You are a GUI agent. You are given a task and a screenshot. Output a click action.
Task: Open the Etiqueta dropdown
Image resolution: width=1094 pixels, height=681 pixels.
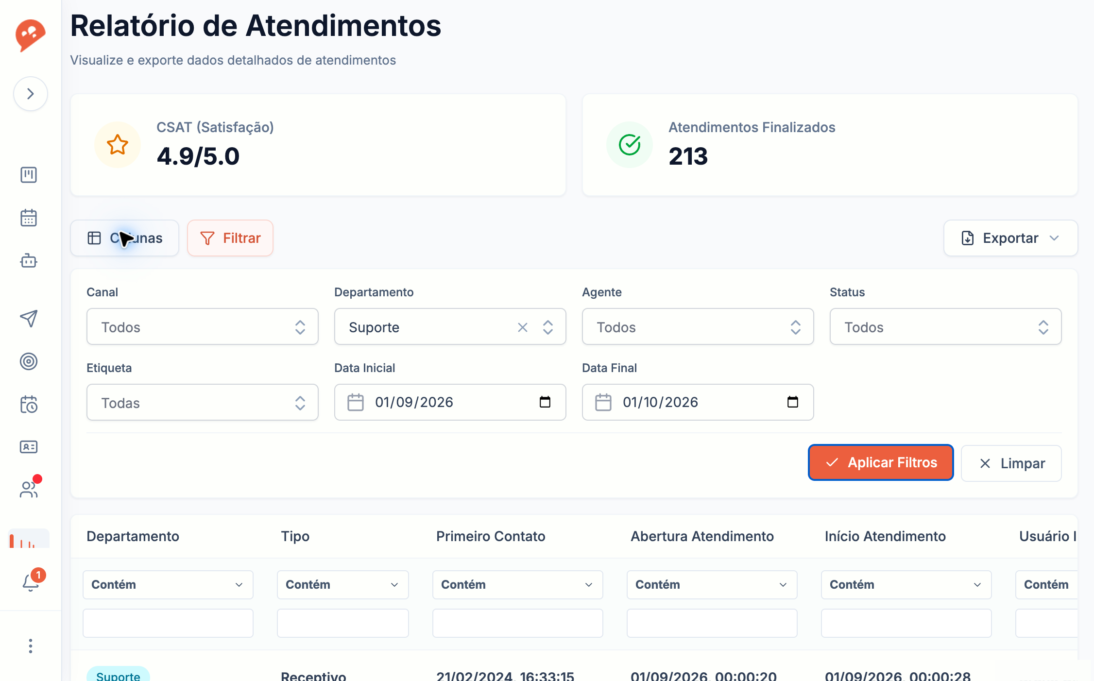coord(202,403)
